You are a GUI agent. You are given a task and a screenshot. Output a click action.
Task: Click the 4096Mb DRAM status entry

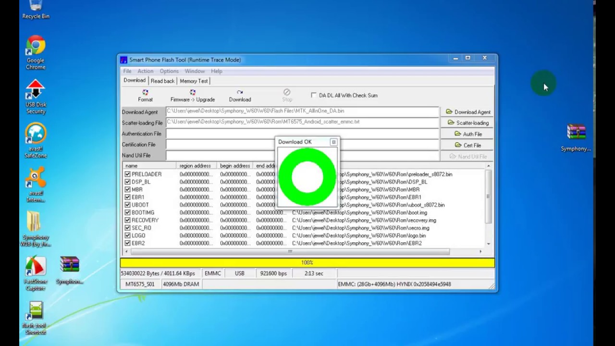[181, 284]
